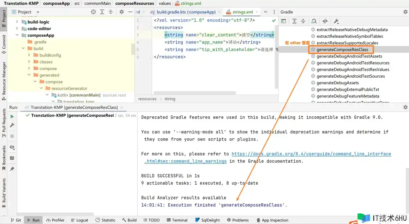
Task: Open Project panel gear options
Action: tap(121, 12)
